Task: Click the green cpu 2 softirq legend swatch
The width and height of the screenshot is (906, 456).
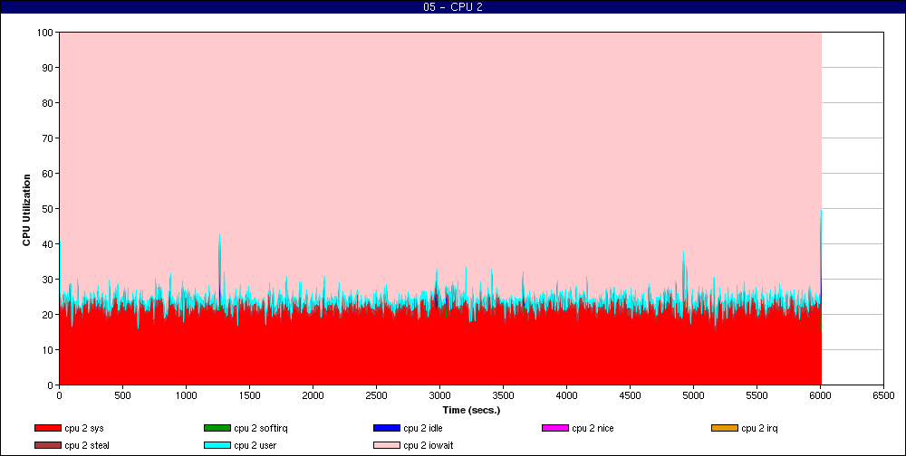Action: coord(217,428)
